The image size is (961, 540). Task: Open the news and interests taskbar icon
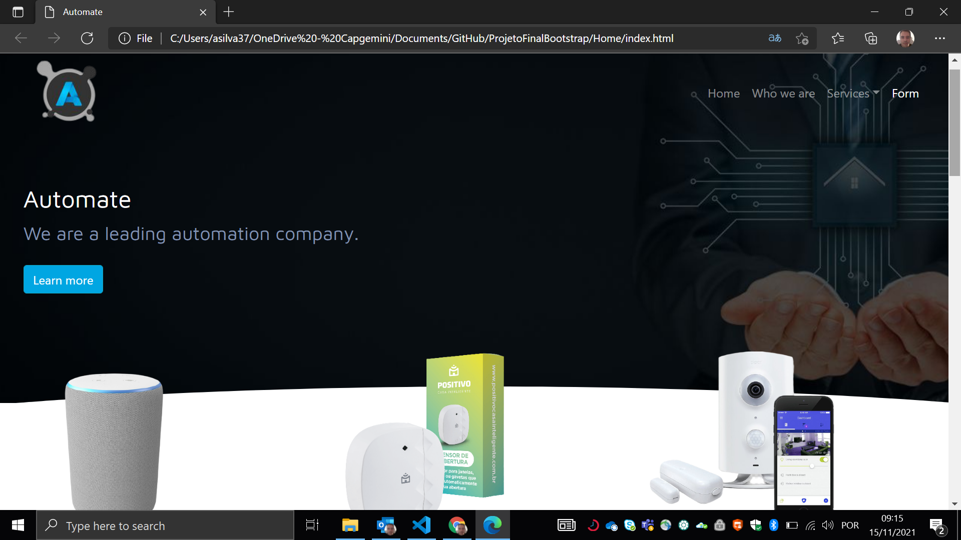click(x=567, y=525)
